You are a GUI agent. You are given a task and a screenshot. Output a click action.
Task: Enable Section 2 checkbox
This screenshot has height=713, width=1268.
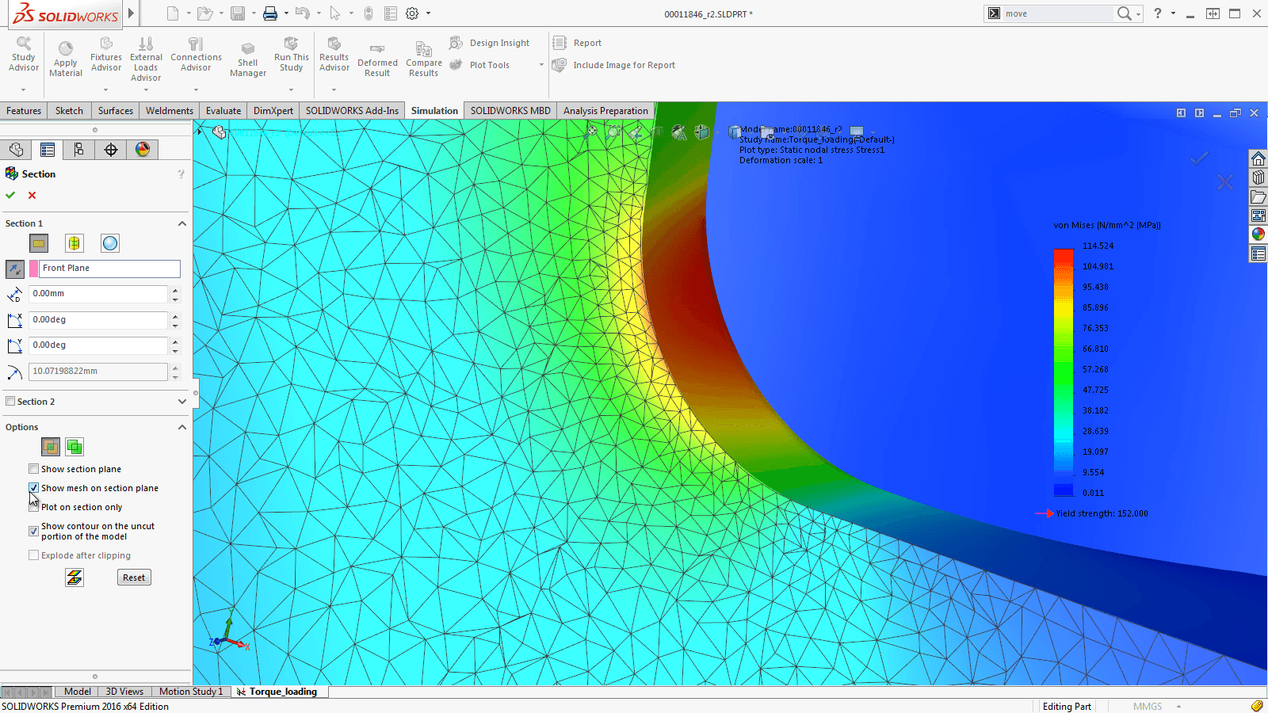tap(10, 401)
